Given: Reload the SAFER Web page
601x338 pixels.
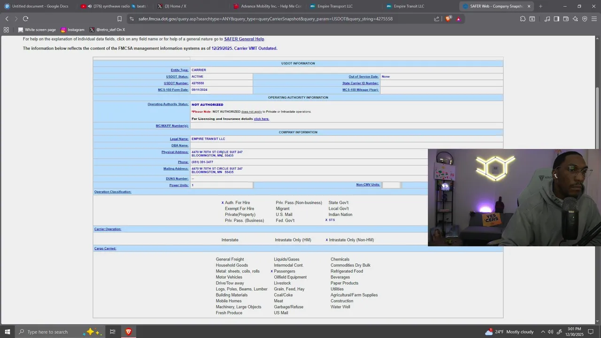Looking at the screenshot, I should 25,19.
